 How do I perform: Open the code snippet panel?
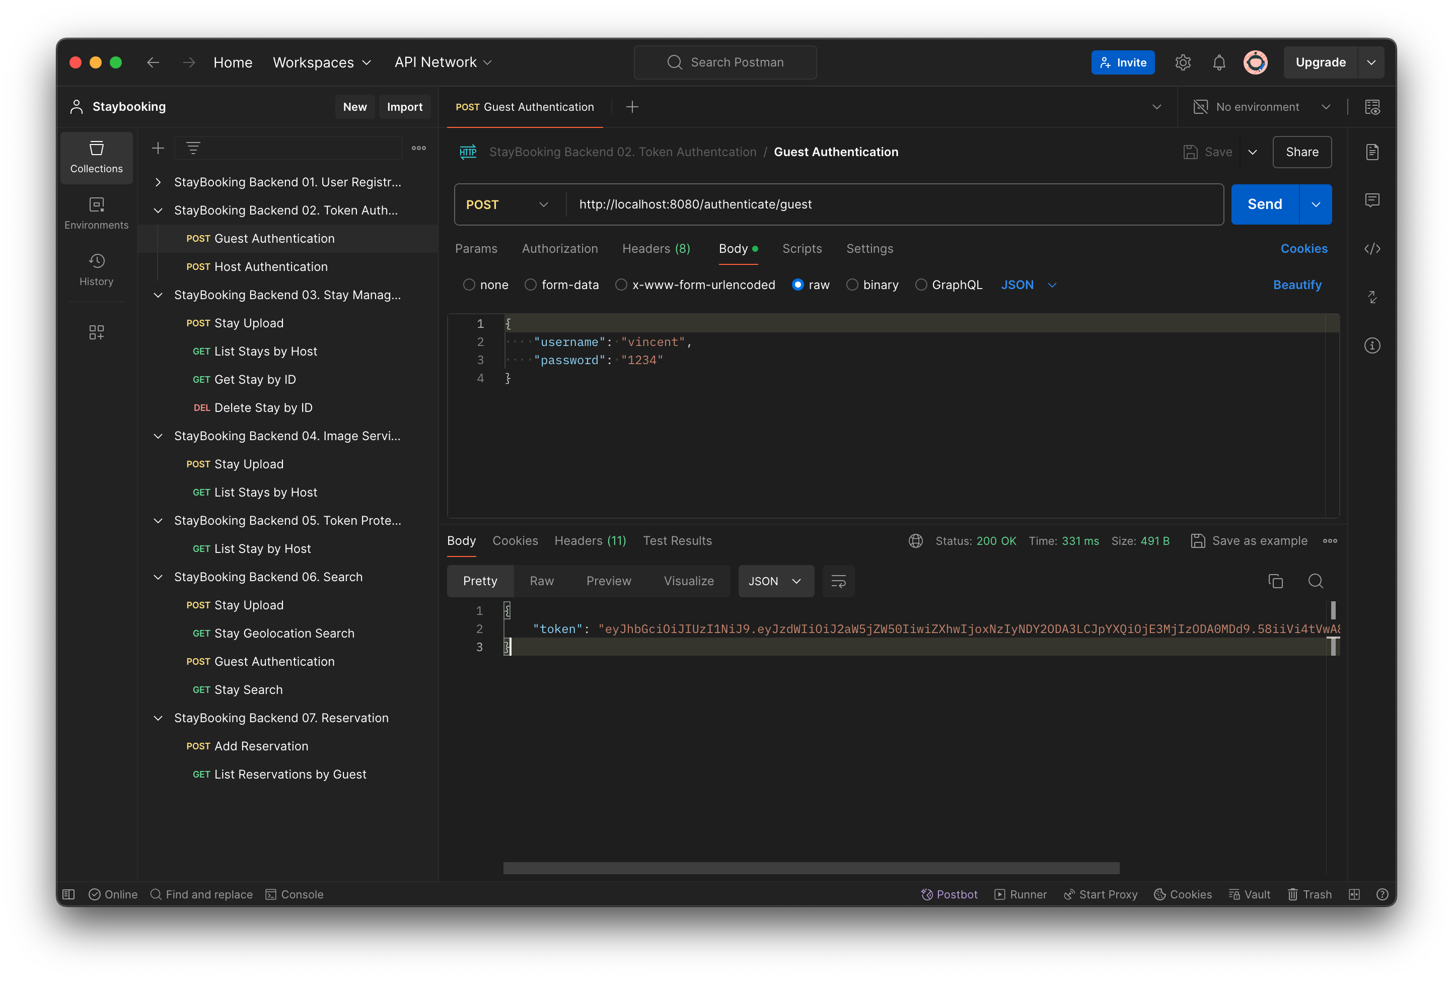coord(1373,248)
